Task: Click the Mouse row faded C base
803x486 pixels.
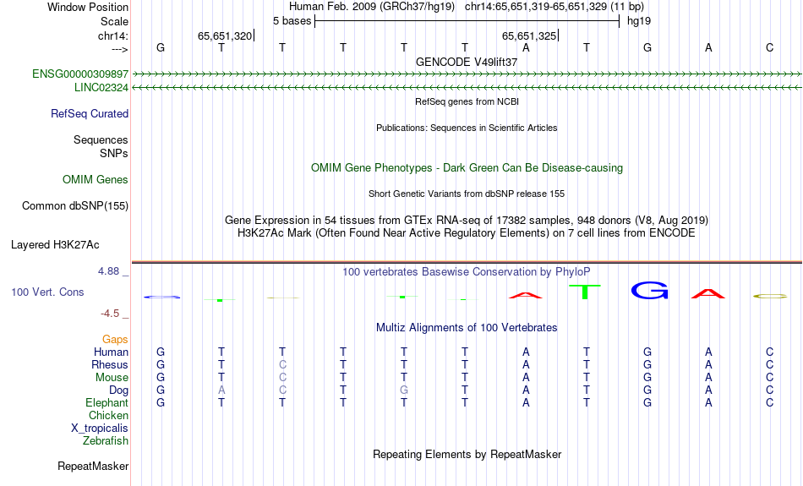Action: (x=282, y=378)
